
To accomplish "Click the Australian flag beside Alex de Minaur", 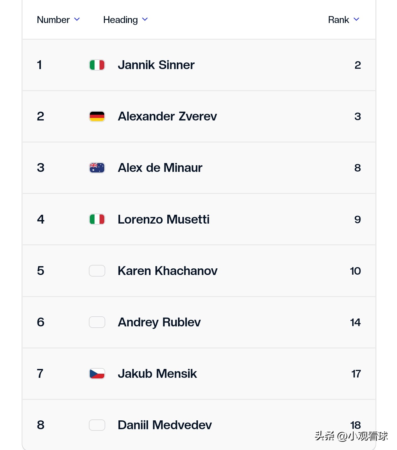I will coord(97,168).
